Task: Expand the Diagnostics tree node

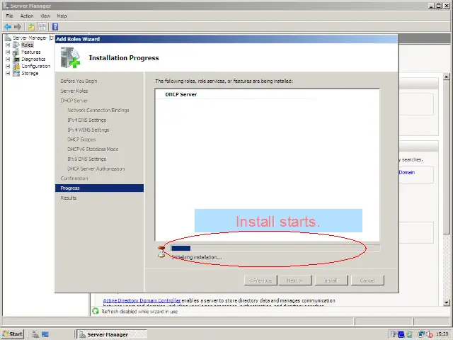Action: tap(8, 59)
